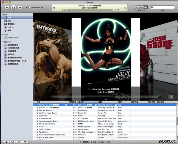Click right circle icon in song display

point(125,8)
